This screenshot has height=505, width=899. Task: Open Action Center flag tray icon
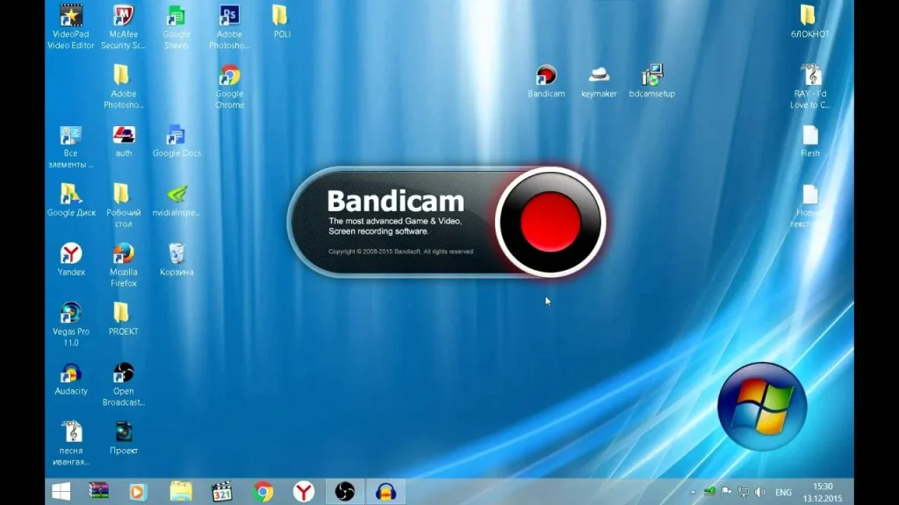726,491
